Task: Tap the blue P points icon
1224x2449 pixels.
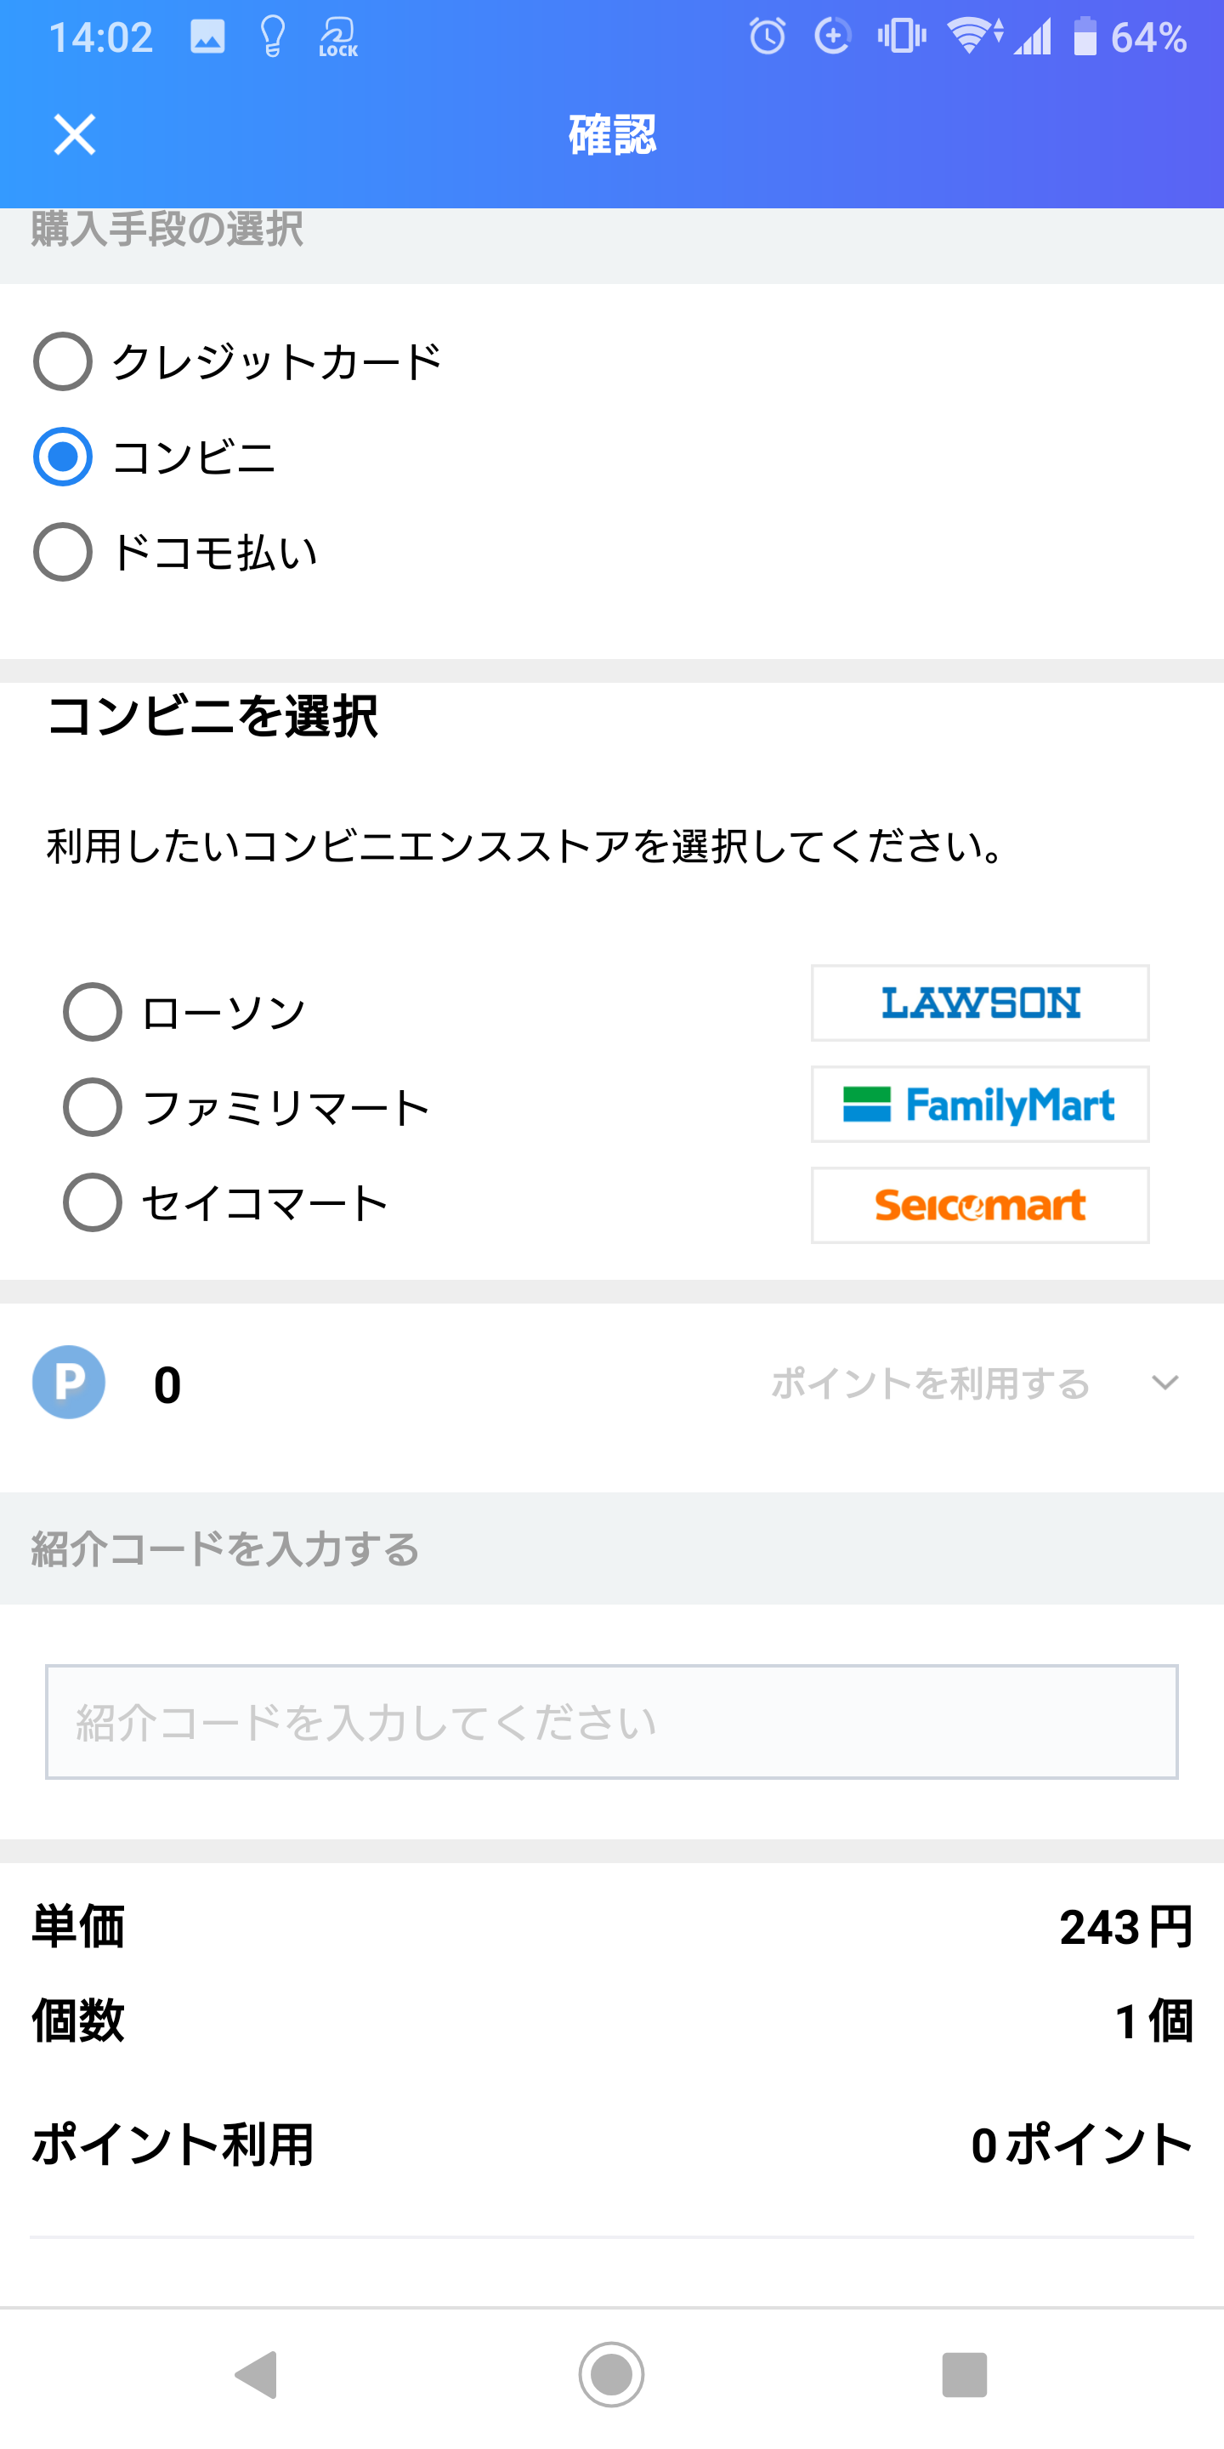Action: coord(68,1383)
